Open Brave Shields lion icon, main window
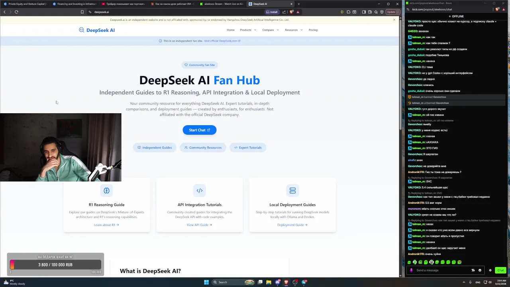 click(x=291, y=12)
